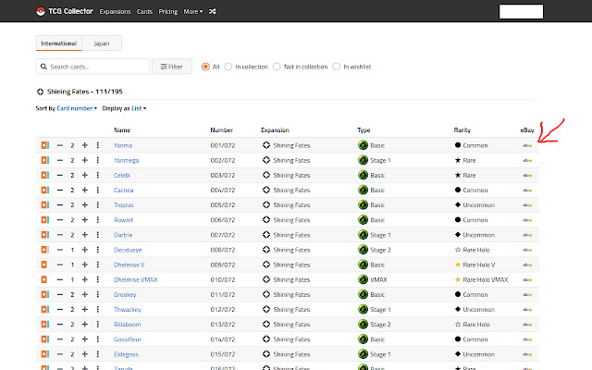Switch to the Japan tab
The width and height of the screenshot is (592, 370).
point(101,43)
